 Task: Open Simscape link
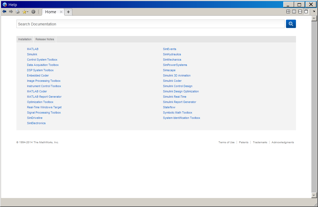169,70
